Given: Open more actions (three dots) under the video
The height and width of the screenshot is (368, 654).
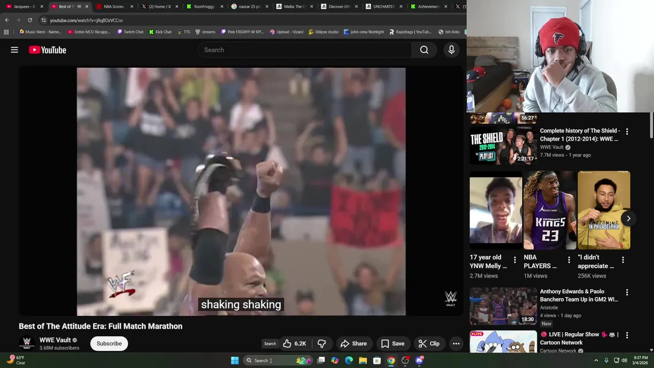Looking at the screenshot, I should [456, 343].
